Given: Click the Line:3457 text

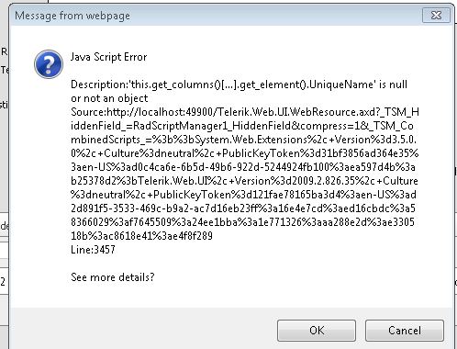Looking at the screenshot, I should 93,250.
